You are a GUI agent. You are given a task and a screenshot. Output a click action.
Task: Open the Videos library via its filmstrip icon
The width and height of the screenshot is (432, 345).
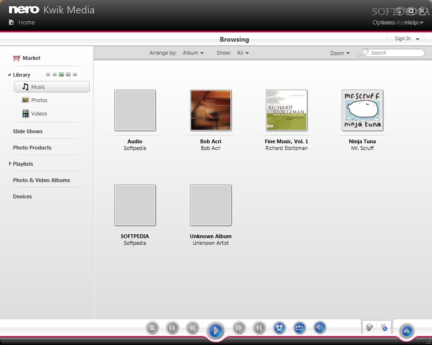point(25,114)
